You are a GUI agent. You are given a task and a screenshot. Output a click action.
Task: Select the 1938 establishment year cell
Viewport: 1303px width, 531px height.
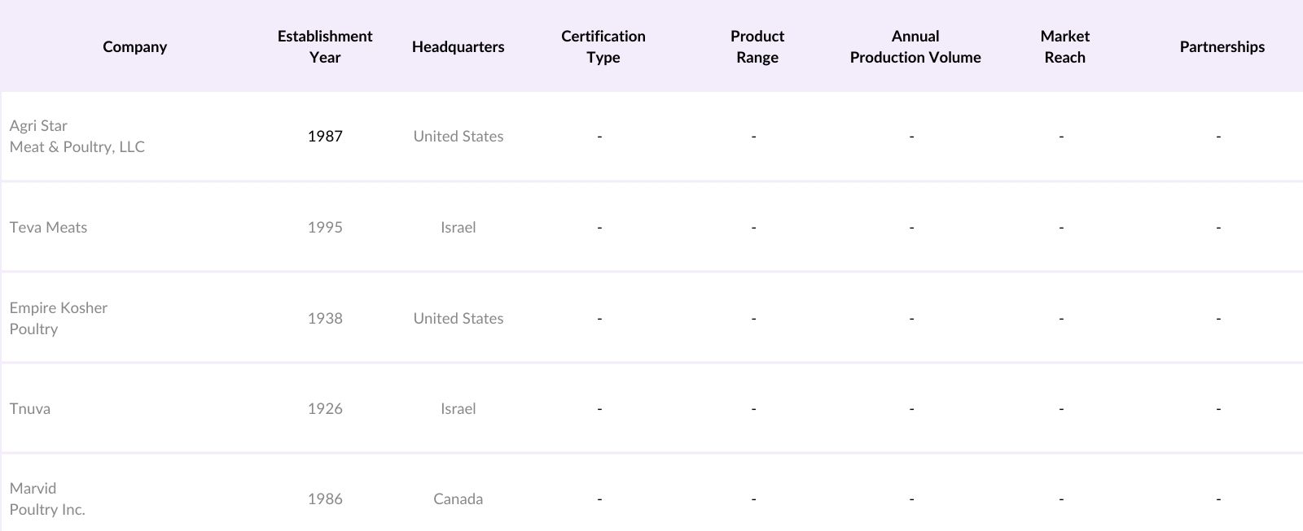click(x=324, y=318)
